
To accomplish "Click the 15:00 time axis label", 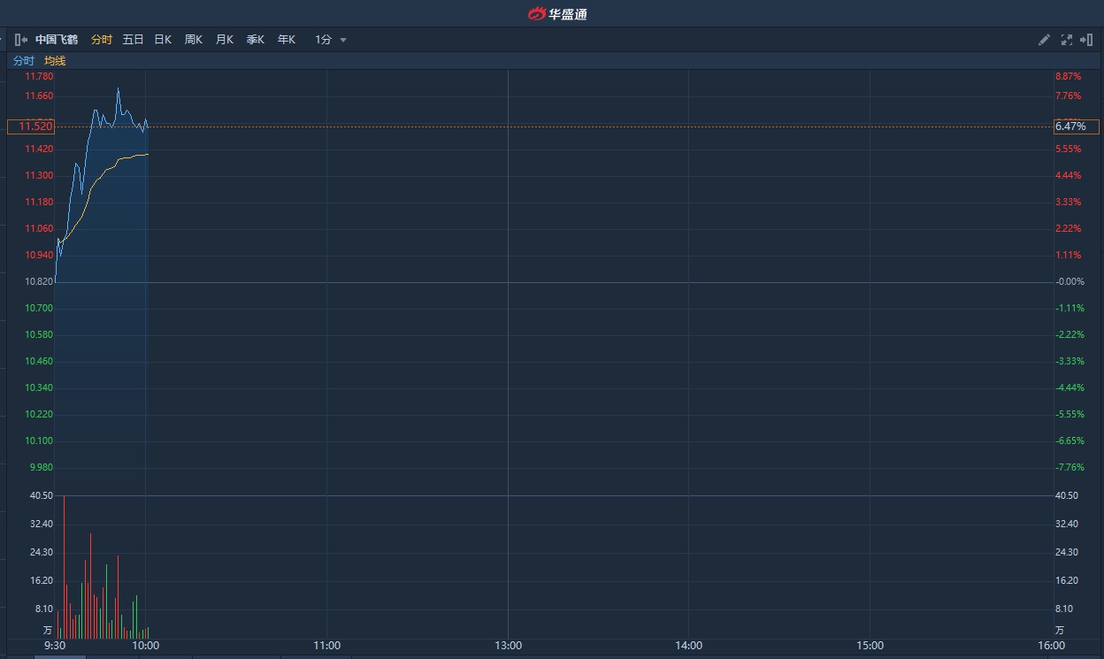I will [x=870, y=646].
